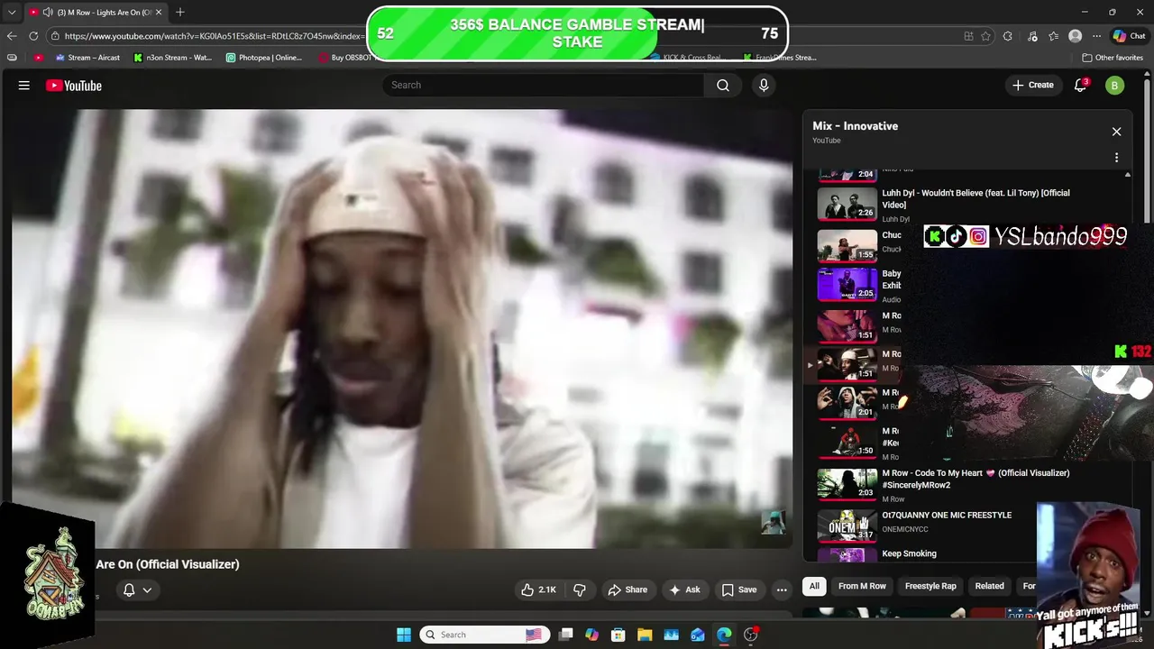Viewport: 1154px width, 649px height.
Task: Favorite this page with the star icon
Action: 985,36
